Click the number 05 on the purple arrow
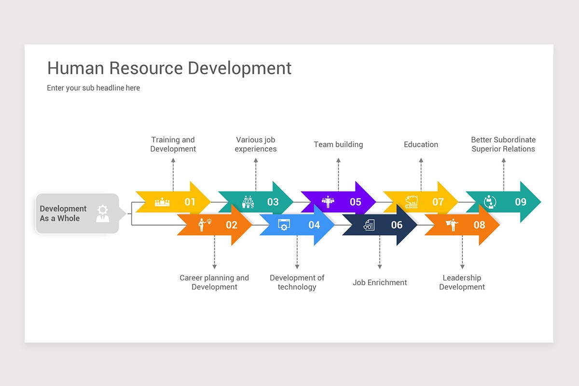The image size is (579, 386). 356,202
